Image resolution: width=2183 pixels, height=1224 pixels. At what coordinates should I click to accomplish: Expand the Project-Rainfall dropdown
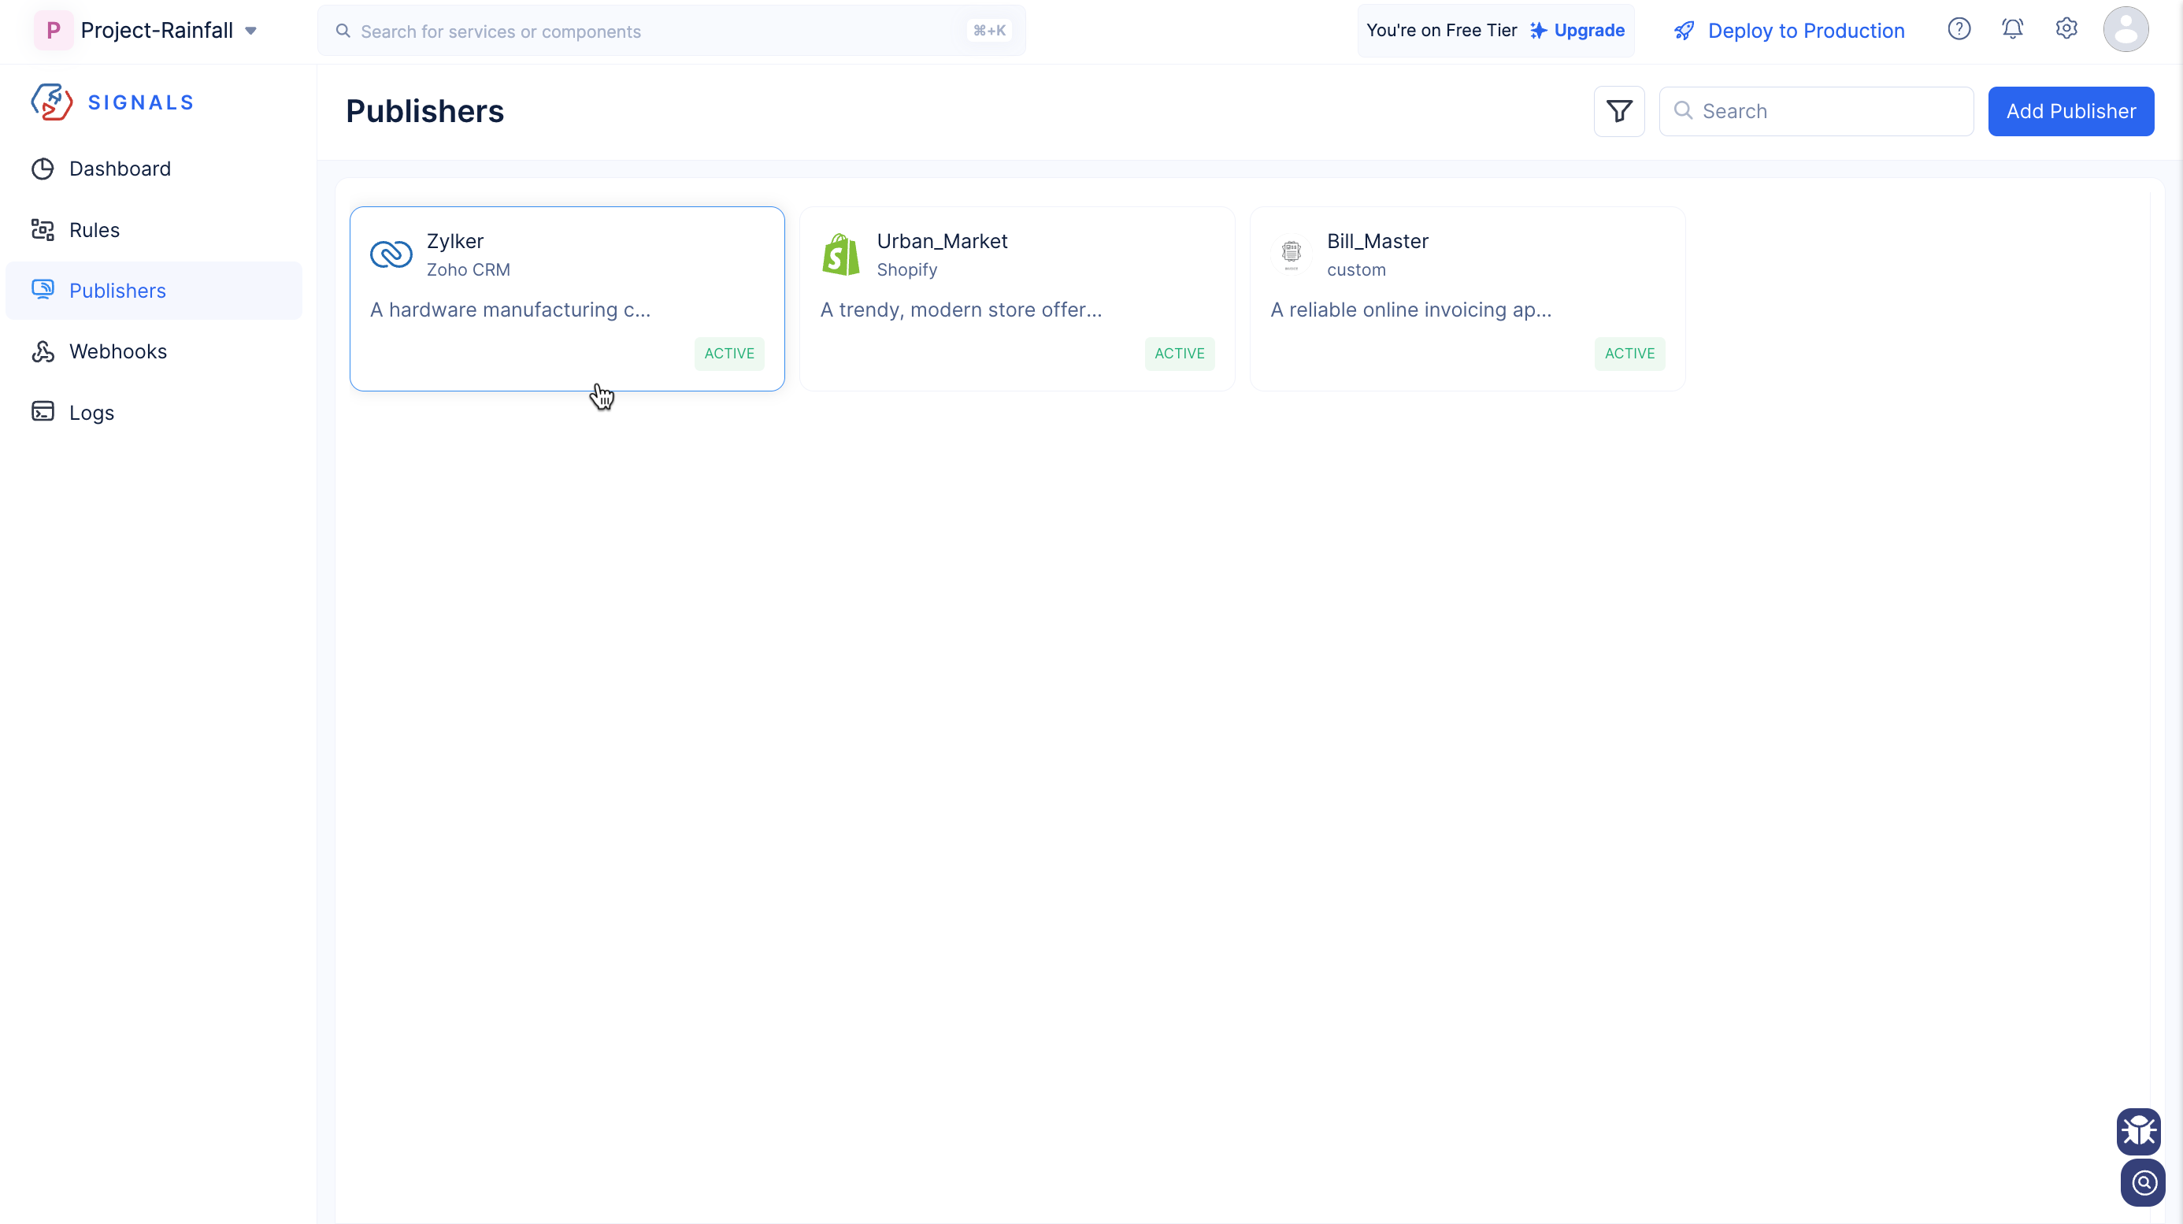[251, 31]
